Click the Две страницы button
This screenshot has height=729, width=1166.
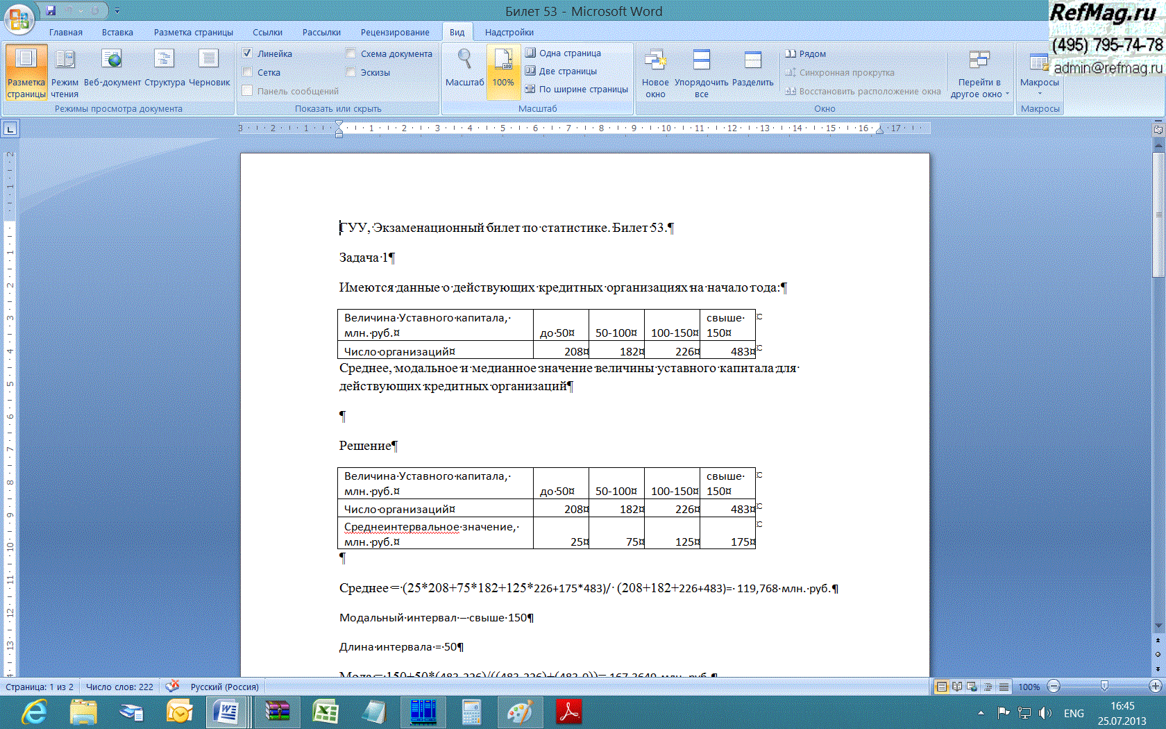click(561, 72)
